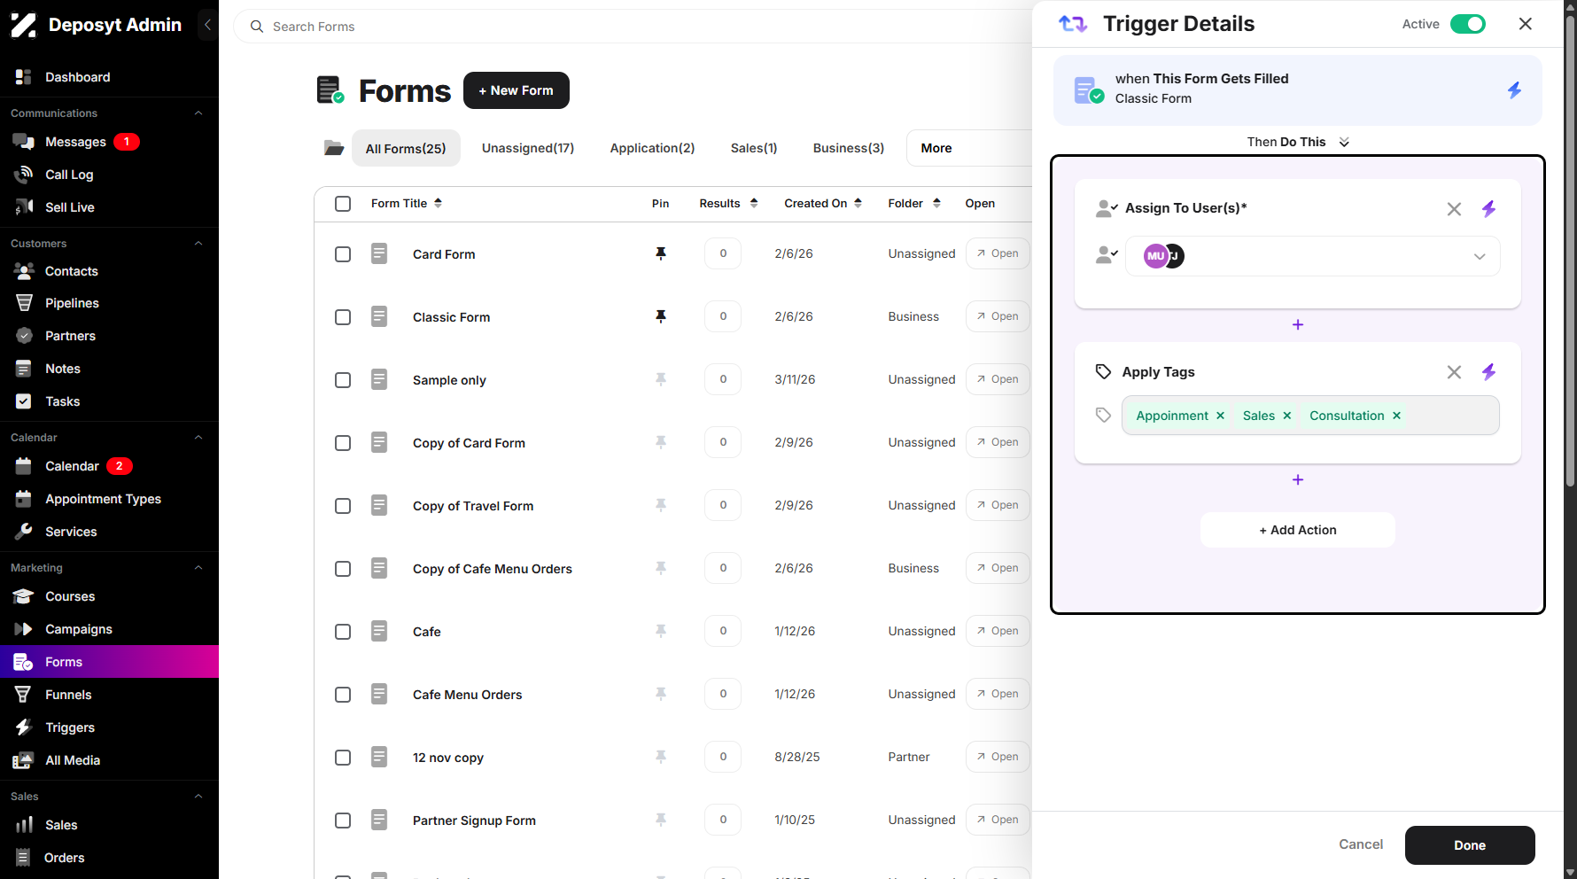Collapse the Communications sidebar section

[198, 113]
